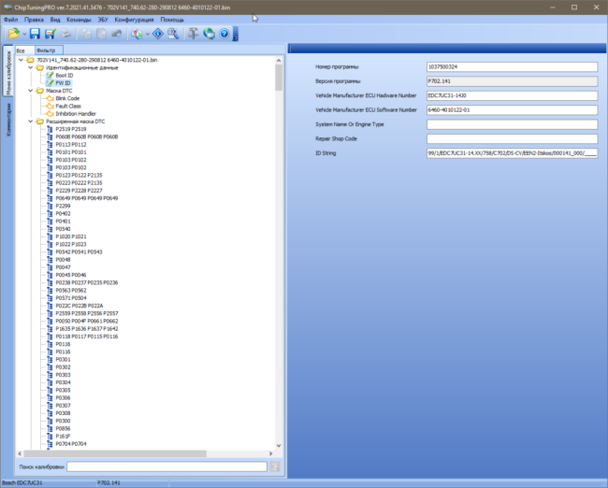Open the ЭБУ menu
608x488 pixels.
click(x=103, y=20)
